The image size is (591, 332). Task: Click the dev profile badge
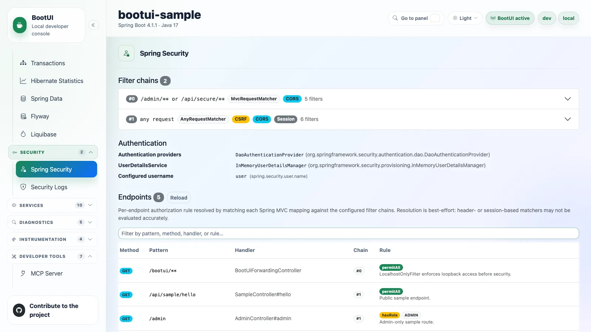click(x=547, y=18)
